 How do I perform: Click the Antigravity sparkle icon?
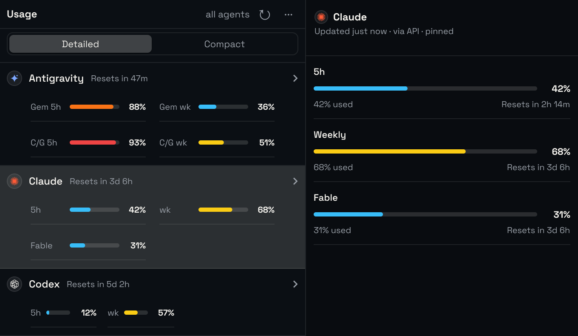pyautogui.click(x=14, y=78)
